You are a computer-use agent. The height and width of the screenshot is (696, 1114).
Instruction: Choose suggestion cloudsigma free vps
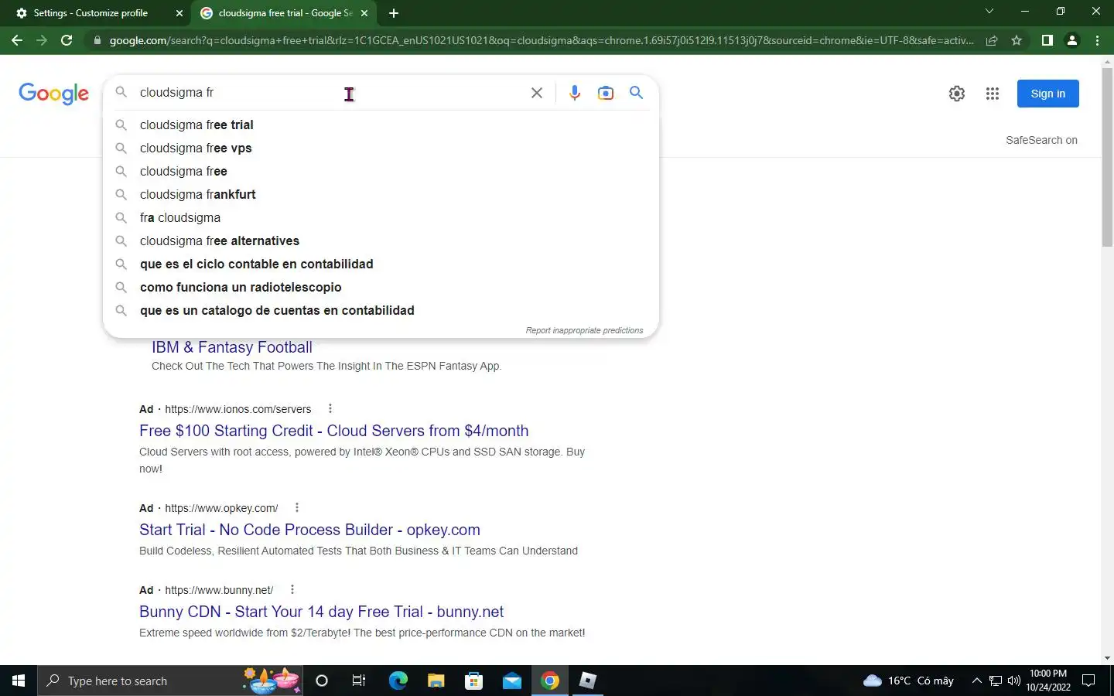click(x=381, y=148)
